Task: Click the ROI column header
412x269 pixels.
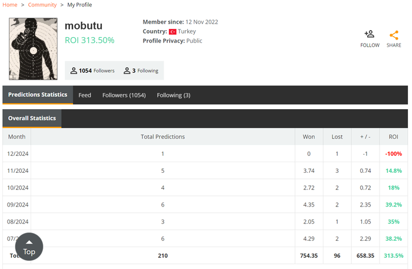Action: 394,137
